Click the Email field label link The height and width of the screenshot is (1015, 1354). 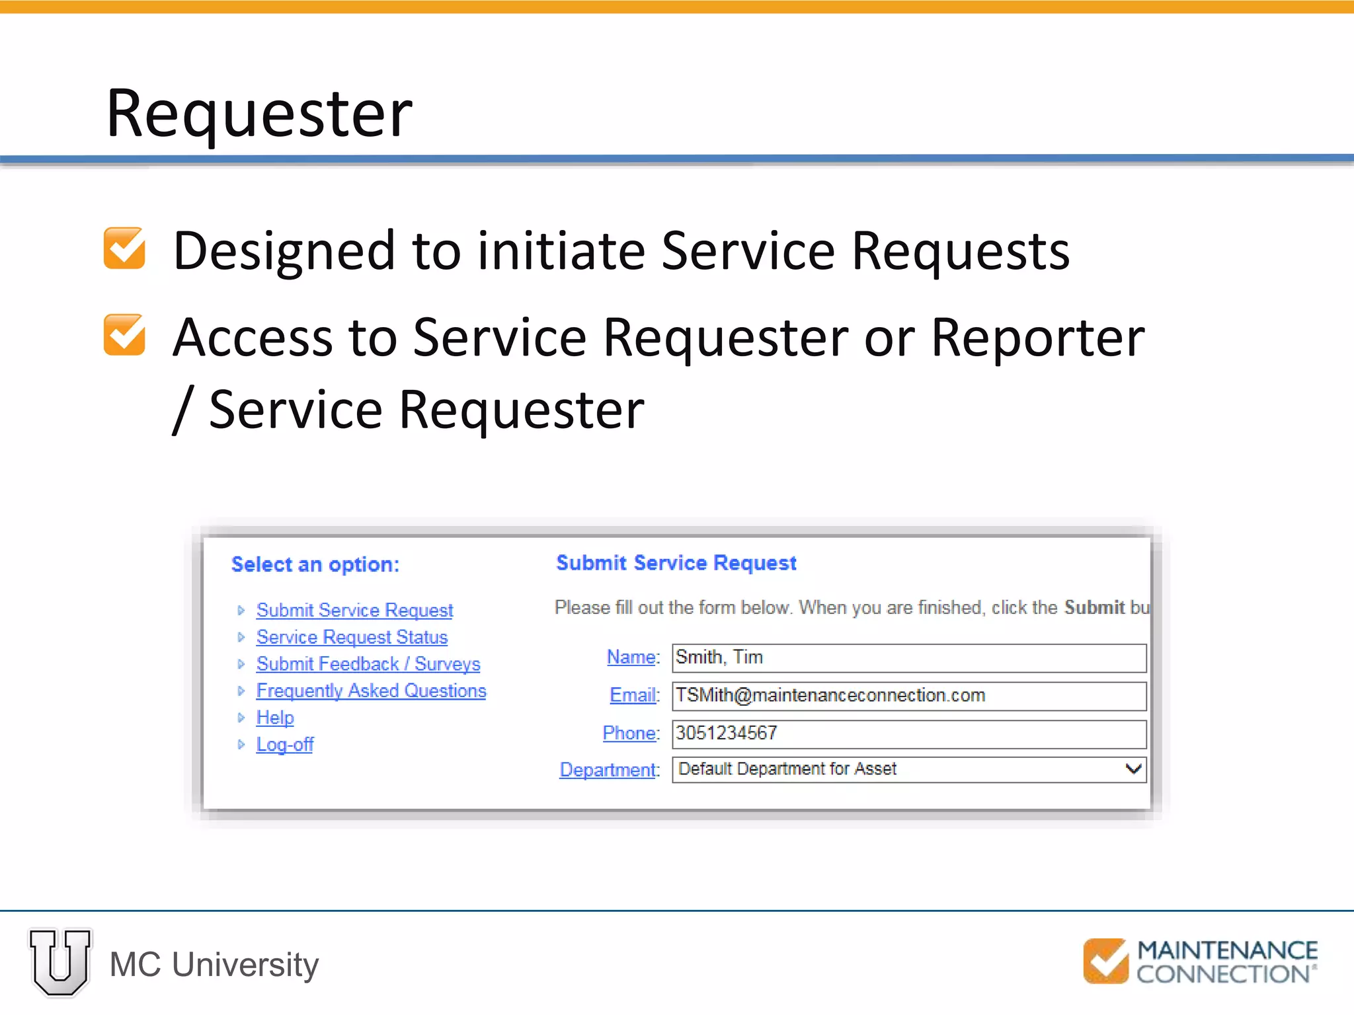click(633, 695)
